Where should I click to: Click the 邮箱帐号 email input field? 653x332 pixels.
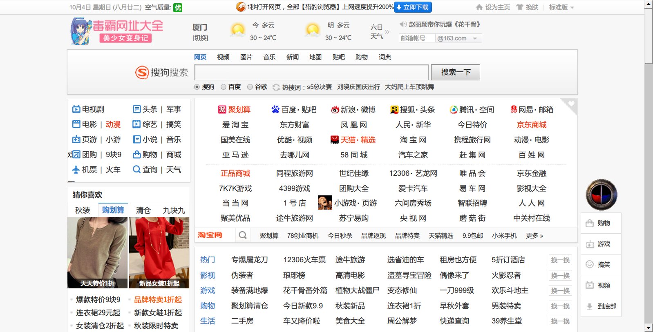pyautogui.click(x=417, y=38)
